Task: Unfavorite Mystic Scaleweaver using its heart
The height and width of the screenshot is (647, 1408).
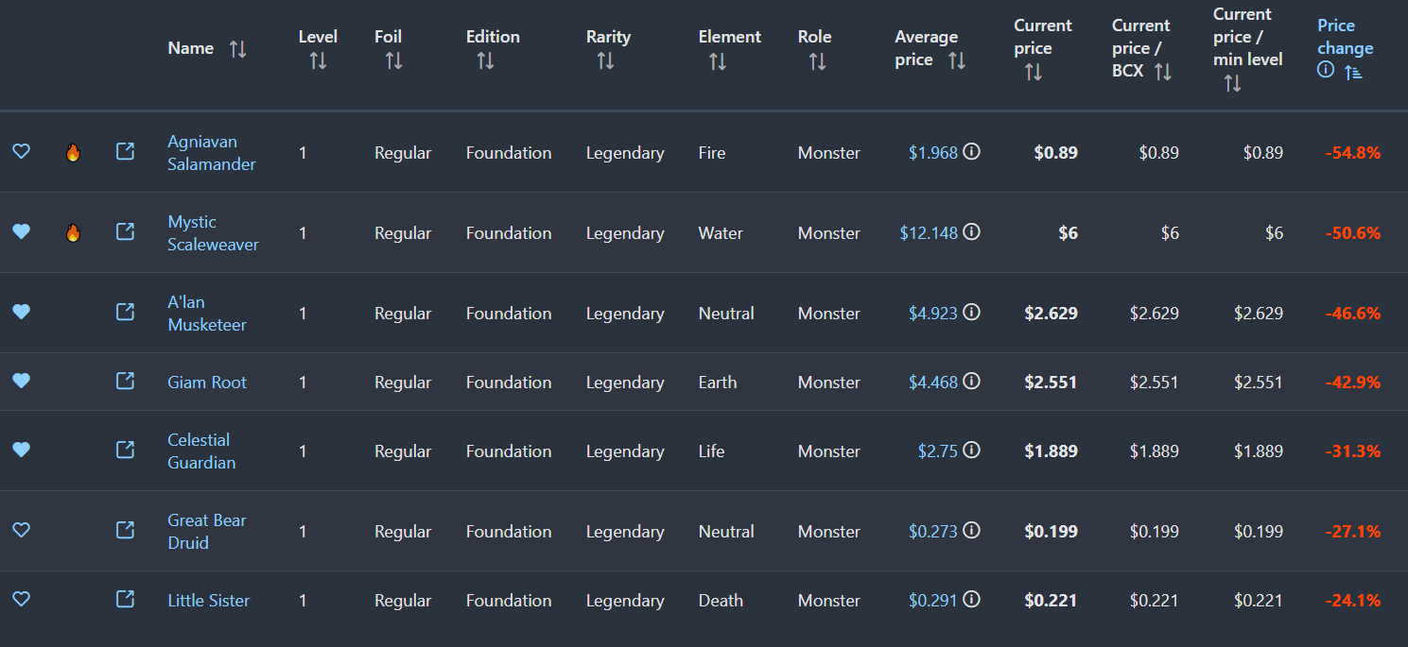Action: tap(21, 231)
